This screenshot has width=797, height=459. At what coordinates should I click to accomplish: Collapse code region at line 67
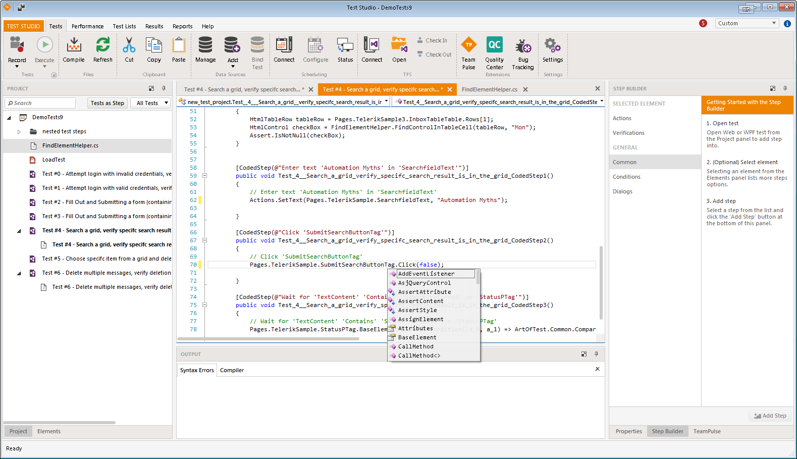205,240
